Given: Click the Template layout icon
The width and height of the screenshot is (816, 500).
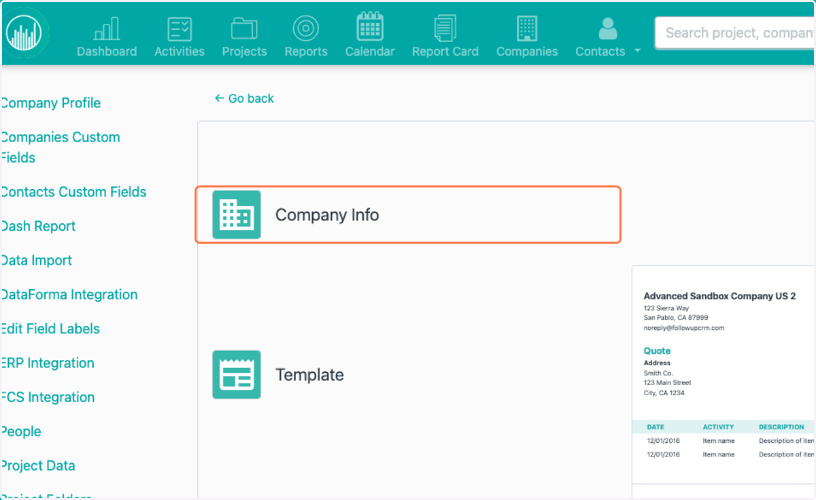Looking at the screenshot, I should pyautogui.click(x=237, y=374).
